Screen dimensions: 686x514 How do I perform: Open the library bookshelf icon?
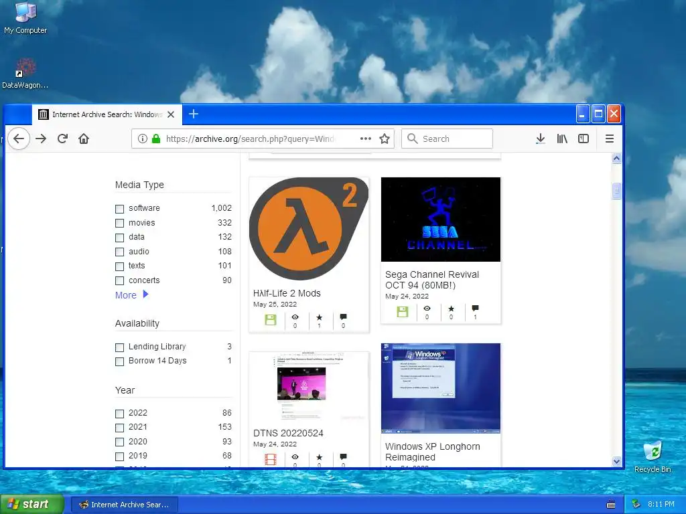562,139
